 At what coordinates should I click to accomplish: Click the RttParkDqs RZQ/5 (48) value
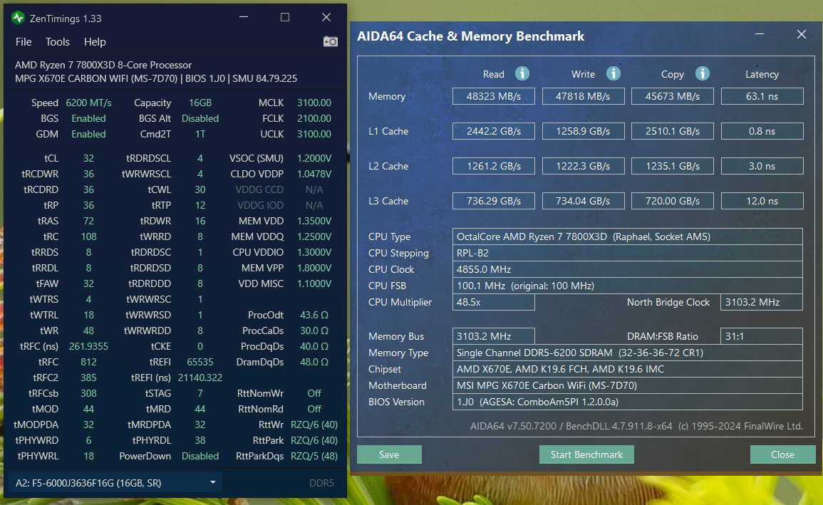[314, 457]
